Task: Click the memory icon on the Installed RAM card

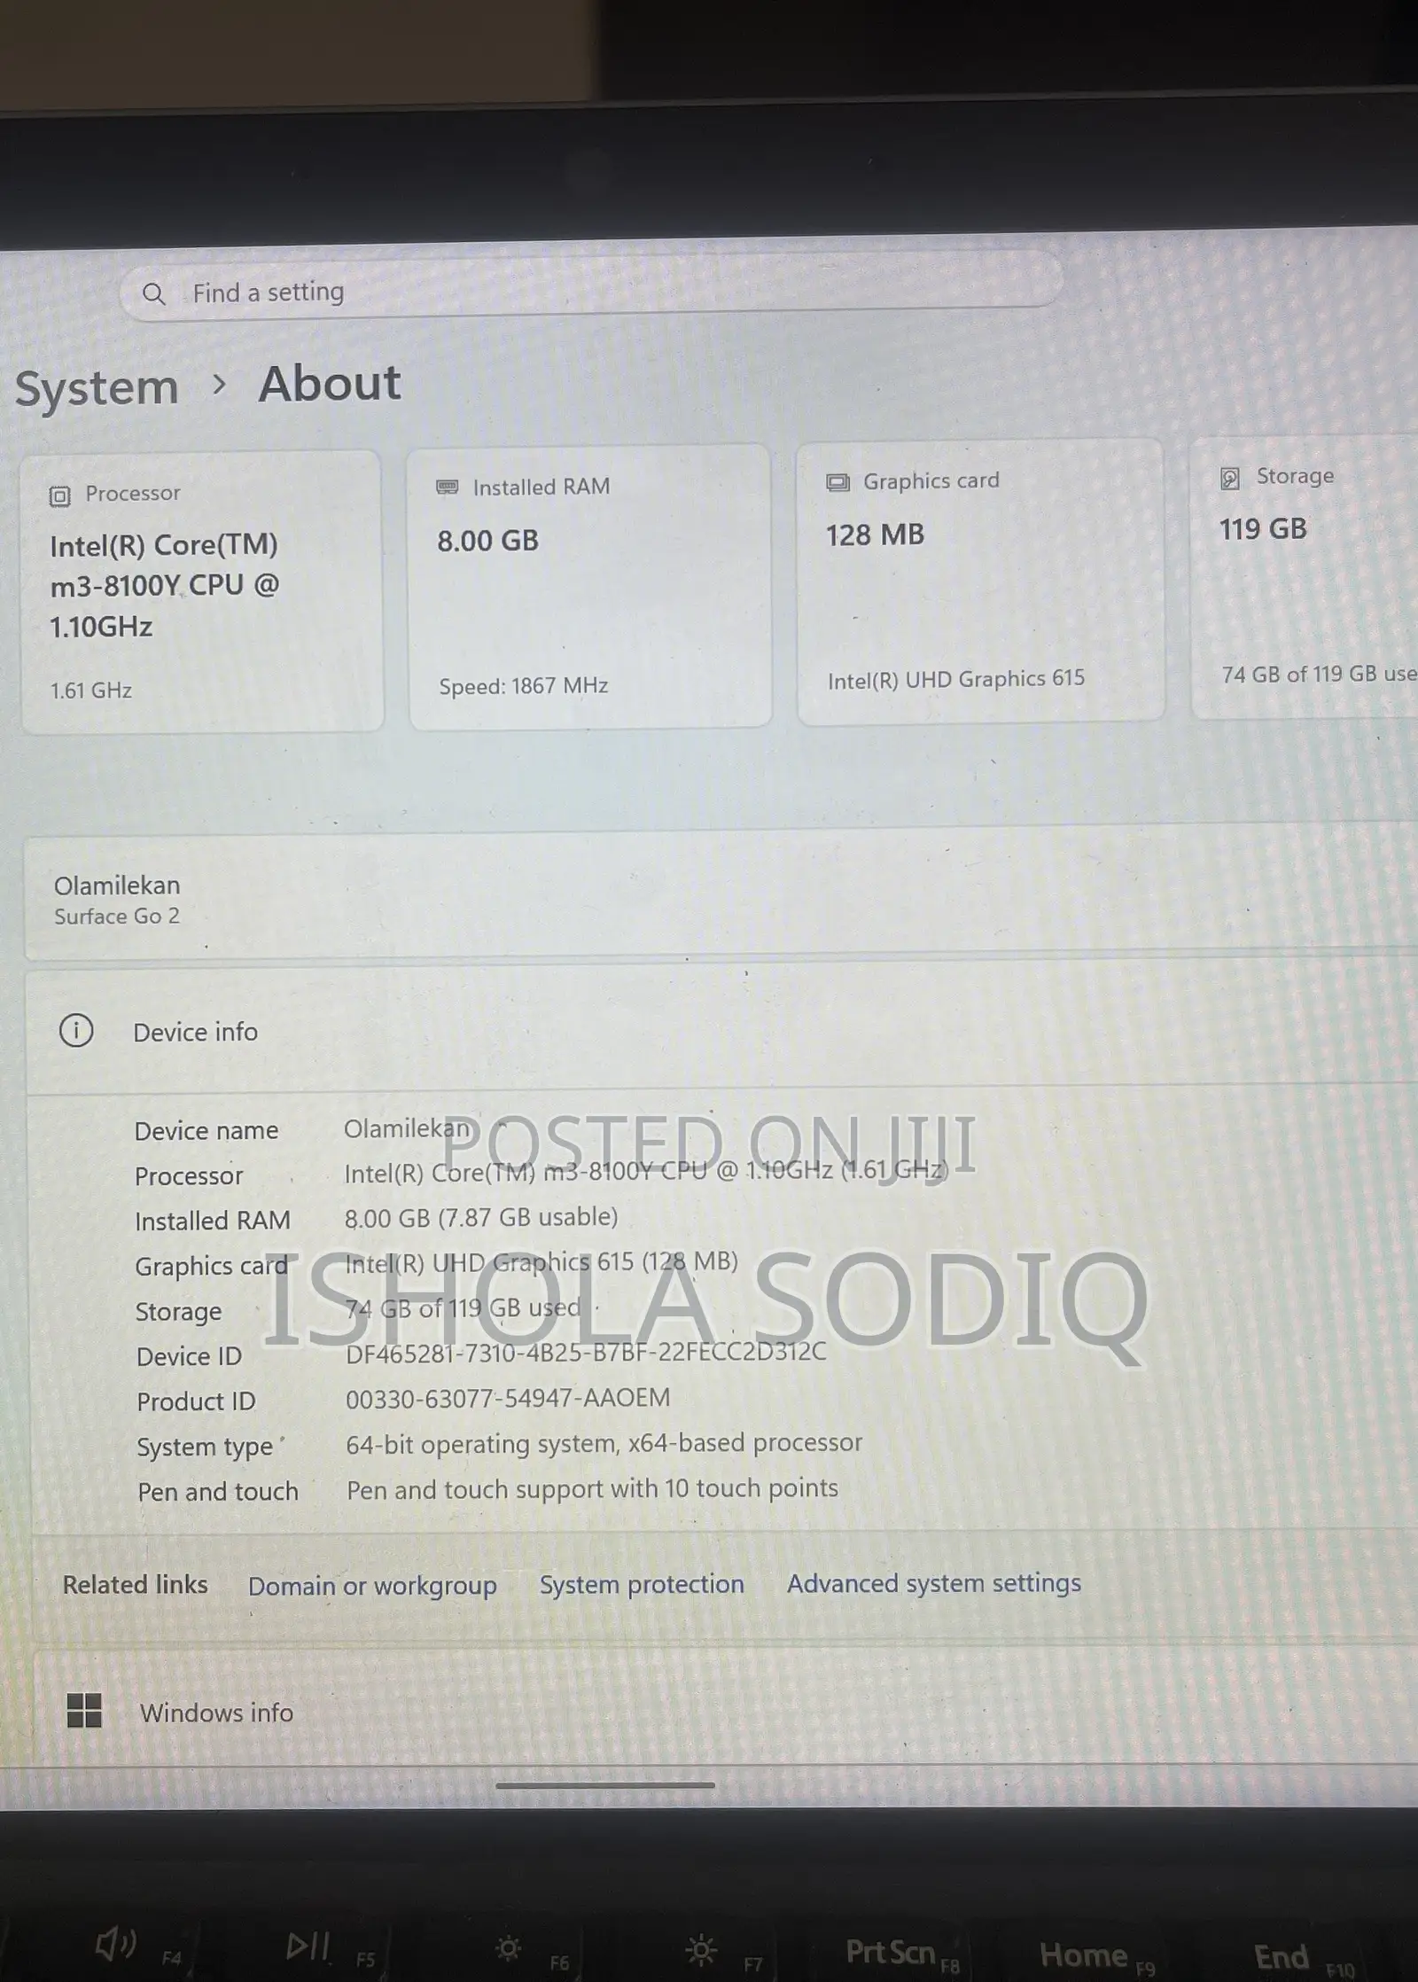Action: tap(448, 488)
